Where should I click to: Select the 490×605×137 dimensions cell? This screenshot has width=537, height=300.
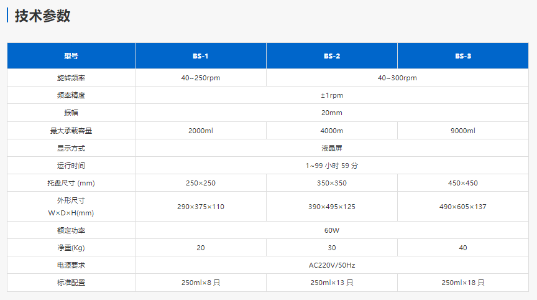(x=462, y=207)
